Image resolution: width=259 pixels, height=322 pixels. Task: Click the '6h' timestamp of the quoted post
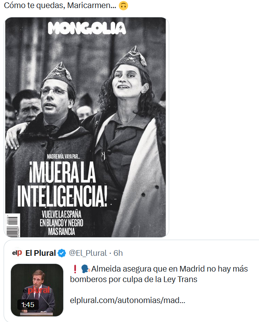(x=118, y=253)
